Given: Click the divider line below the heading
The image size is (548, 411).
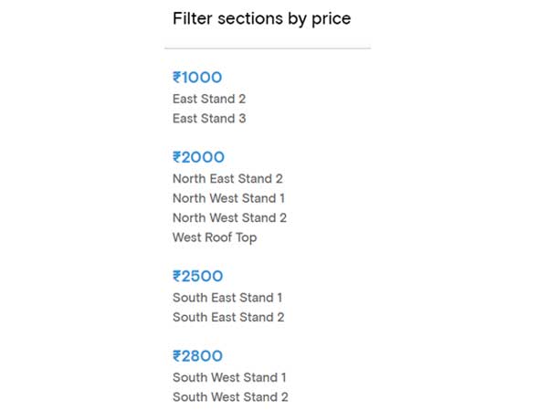Looking at the screenshot, I should pos(267,47).
